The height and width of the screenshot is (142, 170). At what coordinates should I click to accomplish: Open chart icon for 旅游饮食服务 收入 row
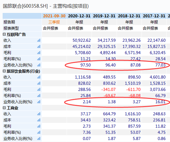pos(39,77)
